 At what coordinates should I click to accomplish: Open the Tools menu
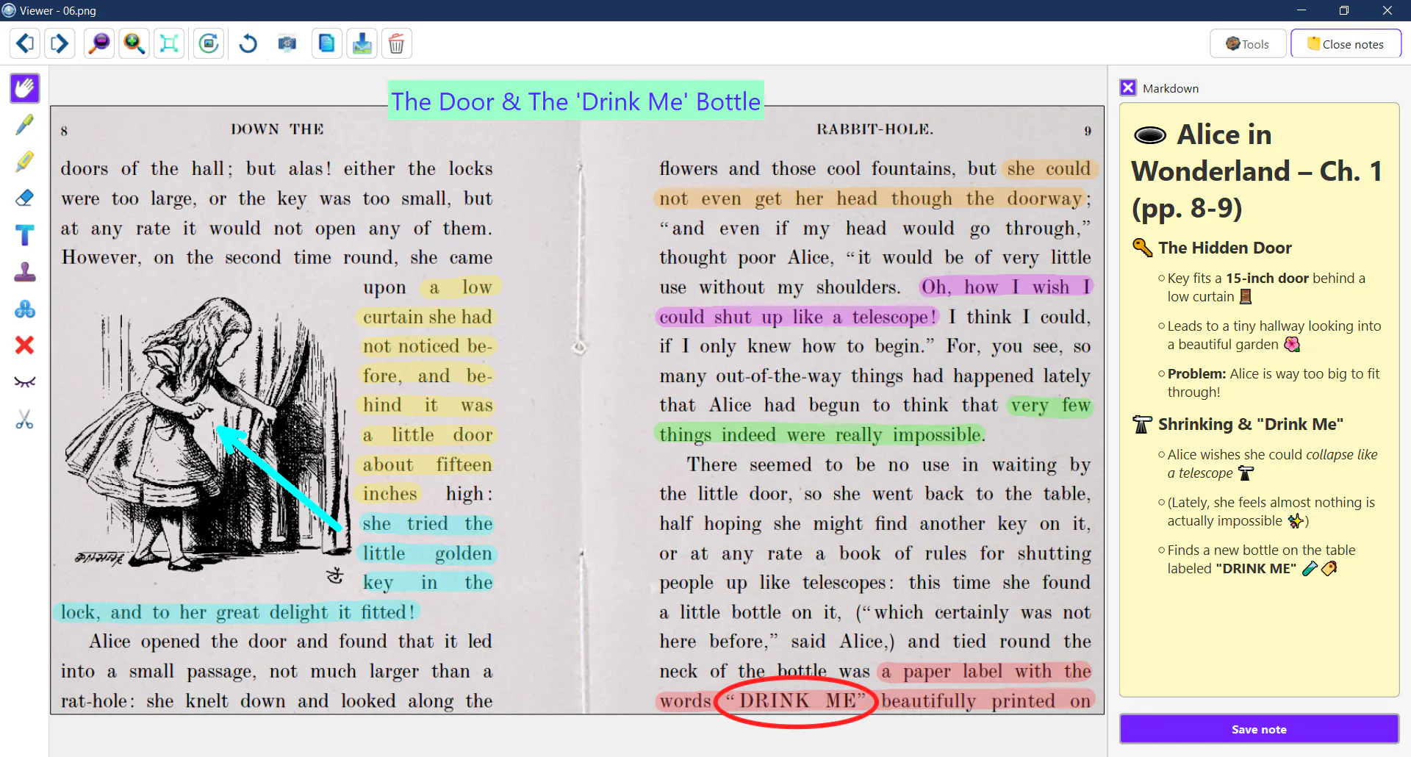1248,44
